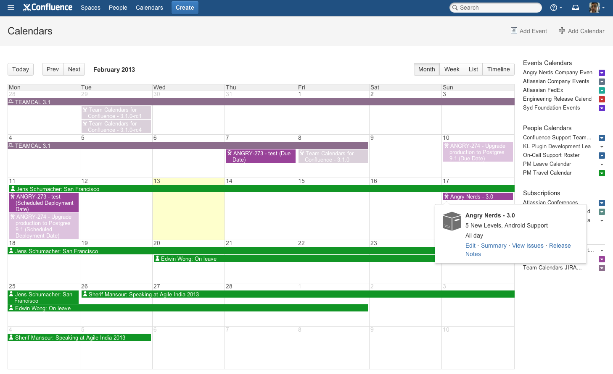The width and height of the screenshot is (613, 374).
Task: Go to next month with Next
Action: pyautogui.click(x=74, y=69)
